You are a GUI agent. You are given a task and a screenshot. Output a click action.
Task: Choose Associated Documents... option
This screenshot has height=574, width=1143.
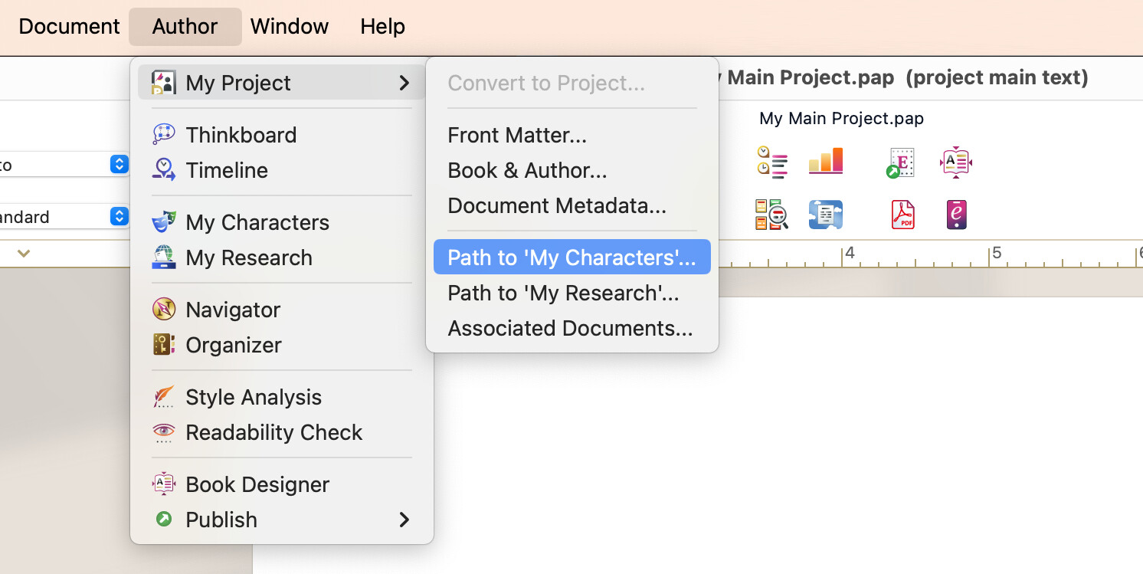pos(570,328)
